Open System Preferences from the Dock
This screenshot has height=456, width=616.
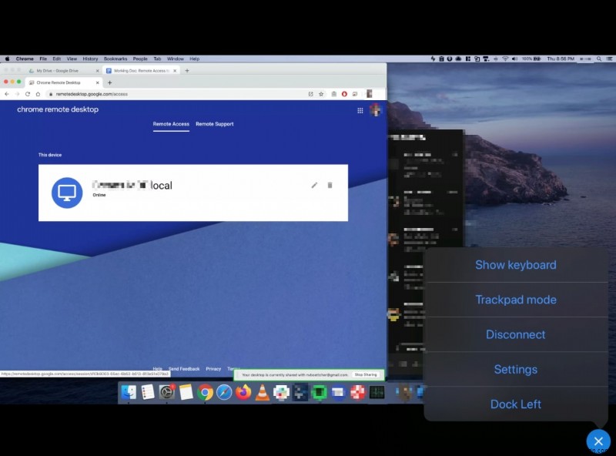coord(169,393)
